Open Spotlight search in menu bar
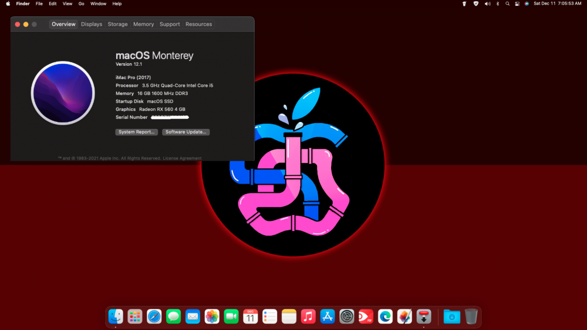Image resolution: width=587 pixels, height=330 pixels. coord(507,4)
